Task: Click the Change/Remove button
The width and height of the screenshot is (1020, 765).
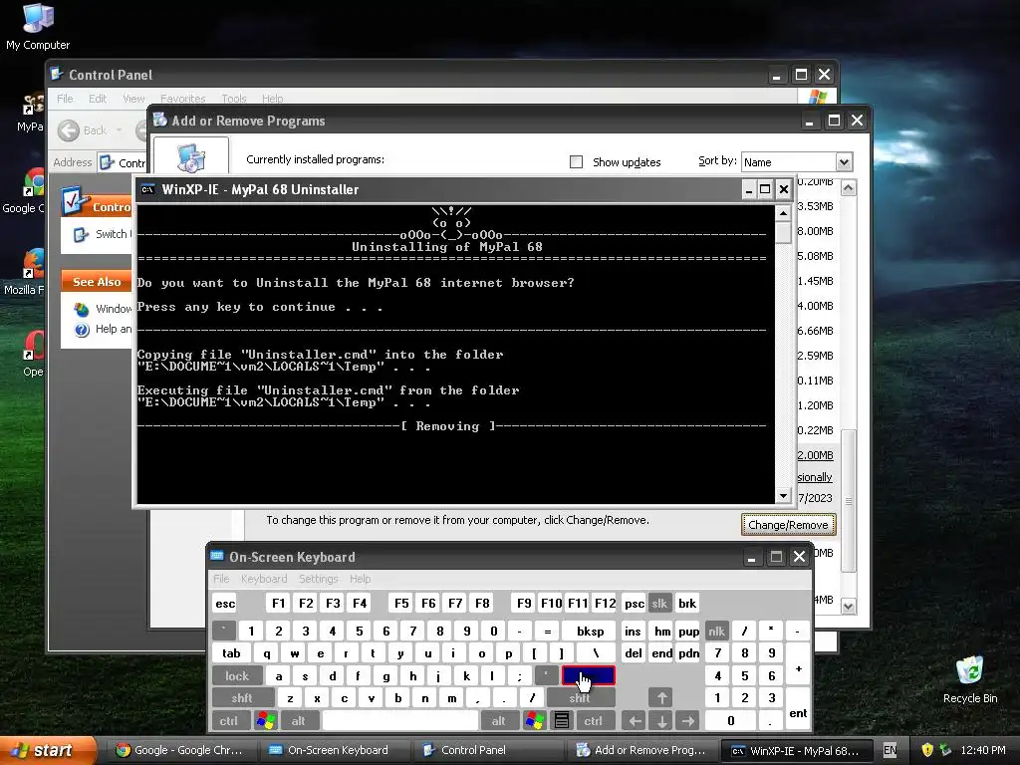Action: 788,524
